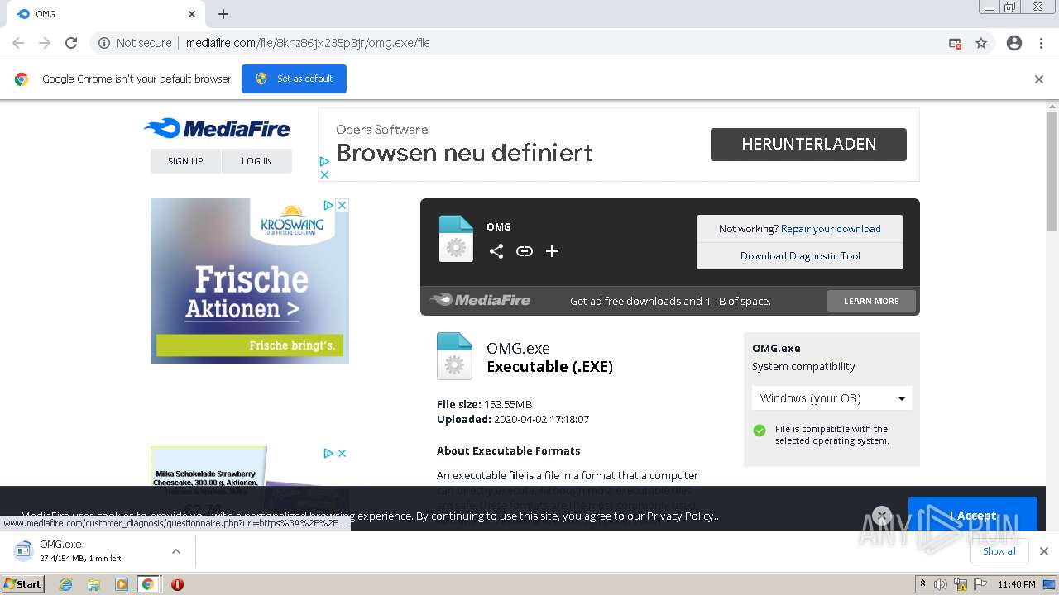Show hidden system tray icons
The image size is (1059, 595).
click(922, 584)
